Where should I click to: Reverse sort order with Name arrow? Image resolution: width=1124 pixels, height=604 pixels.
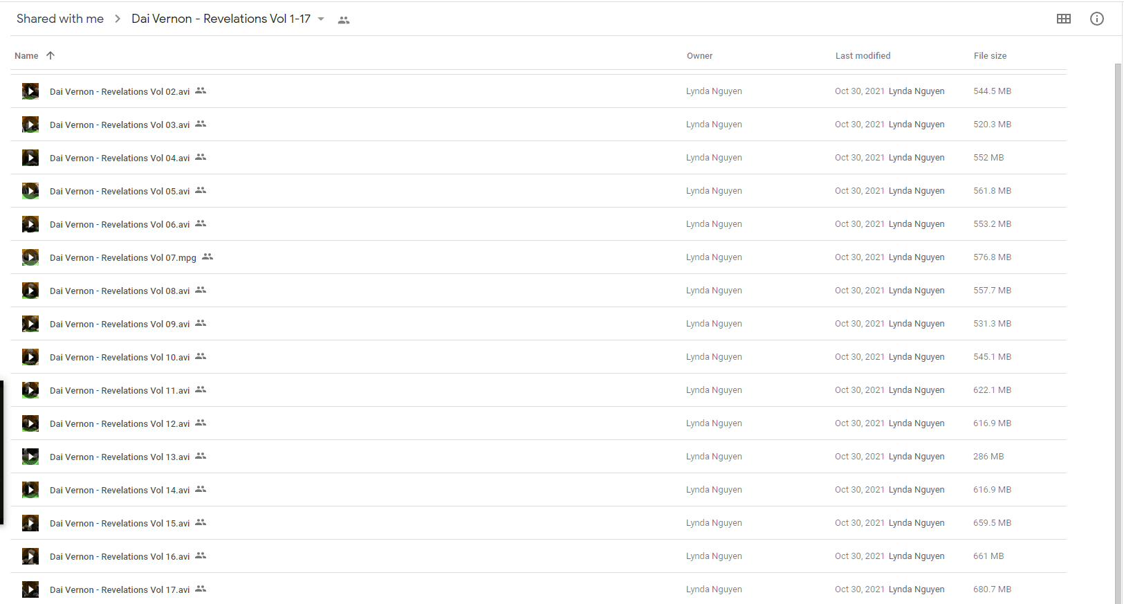coord(50,55)
